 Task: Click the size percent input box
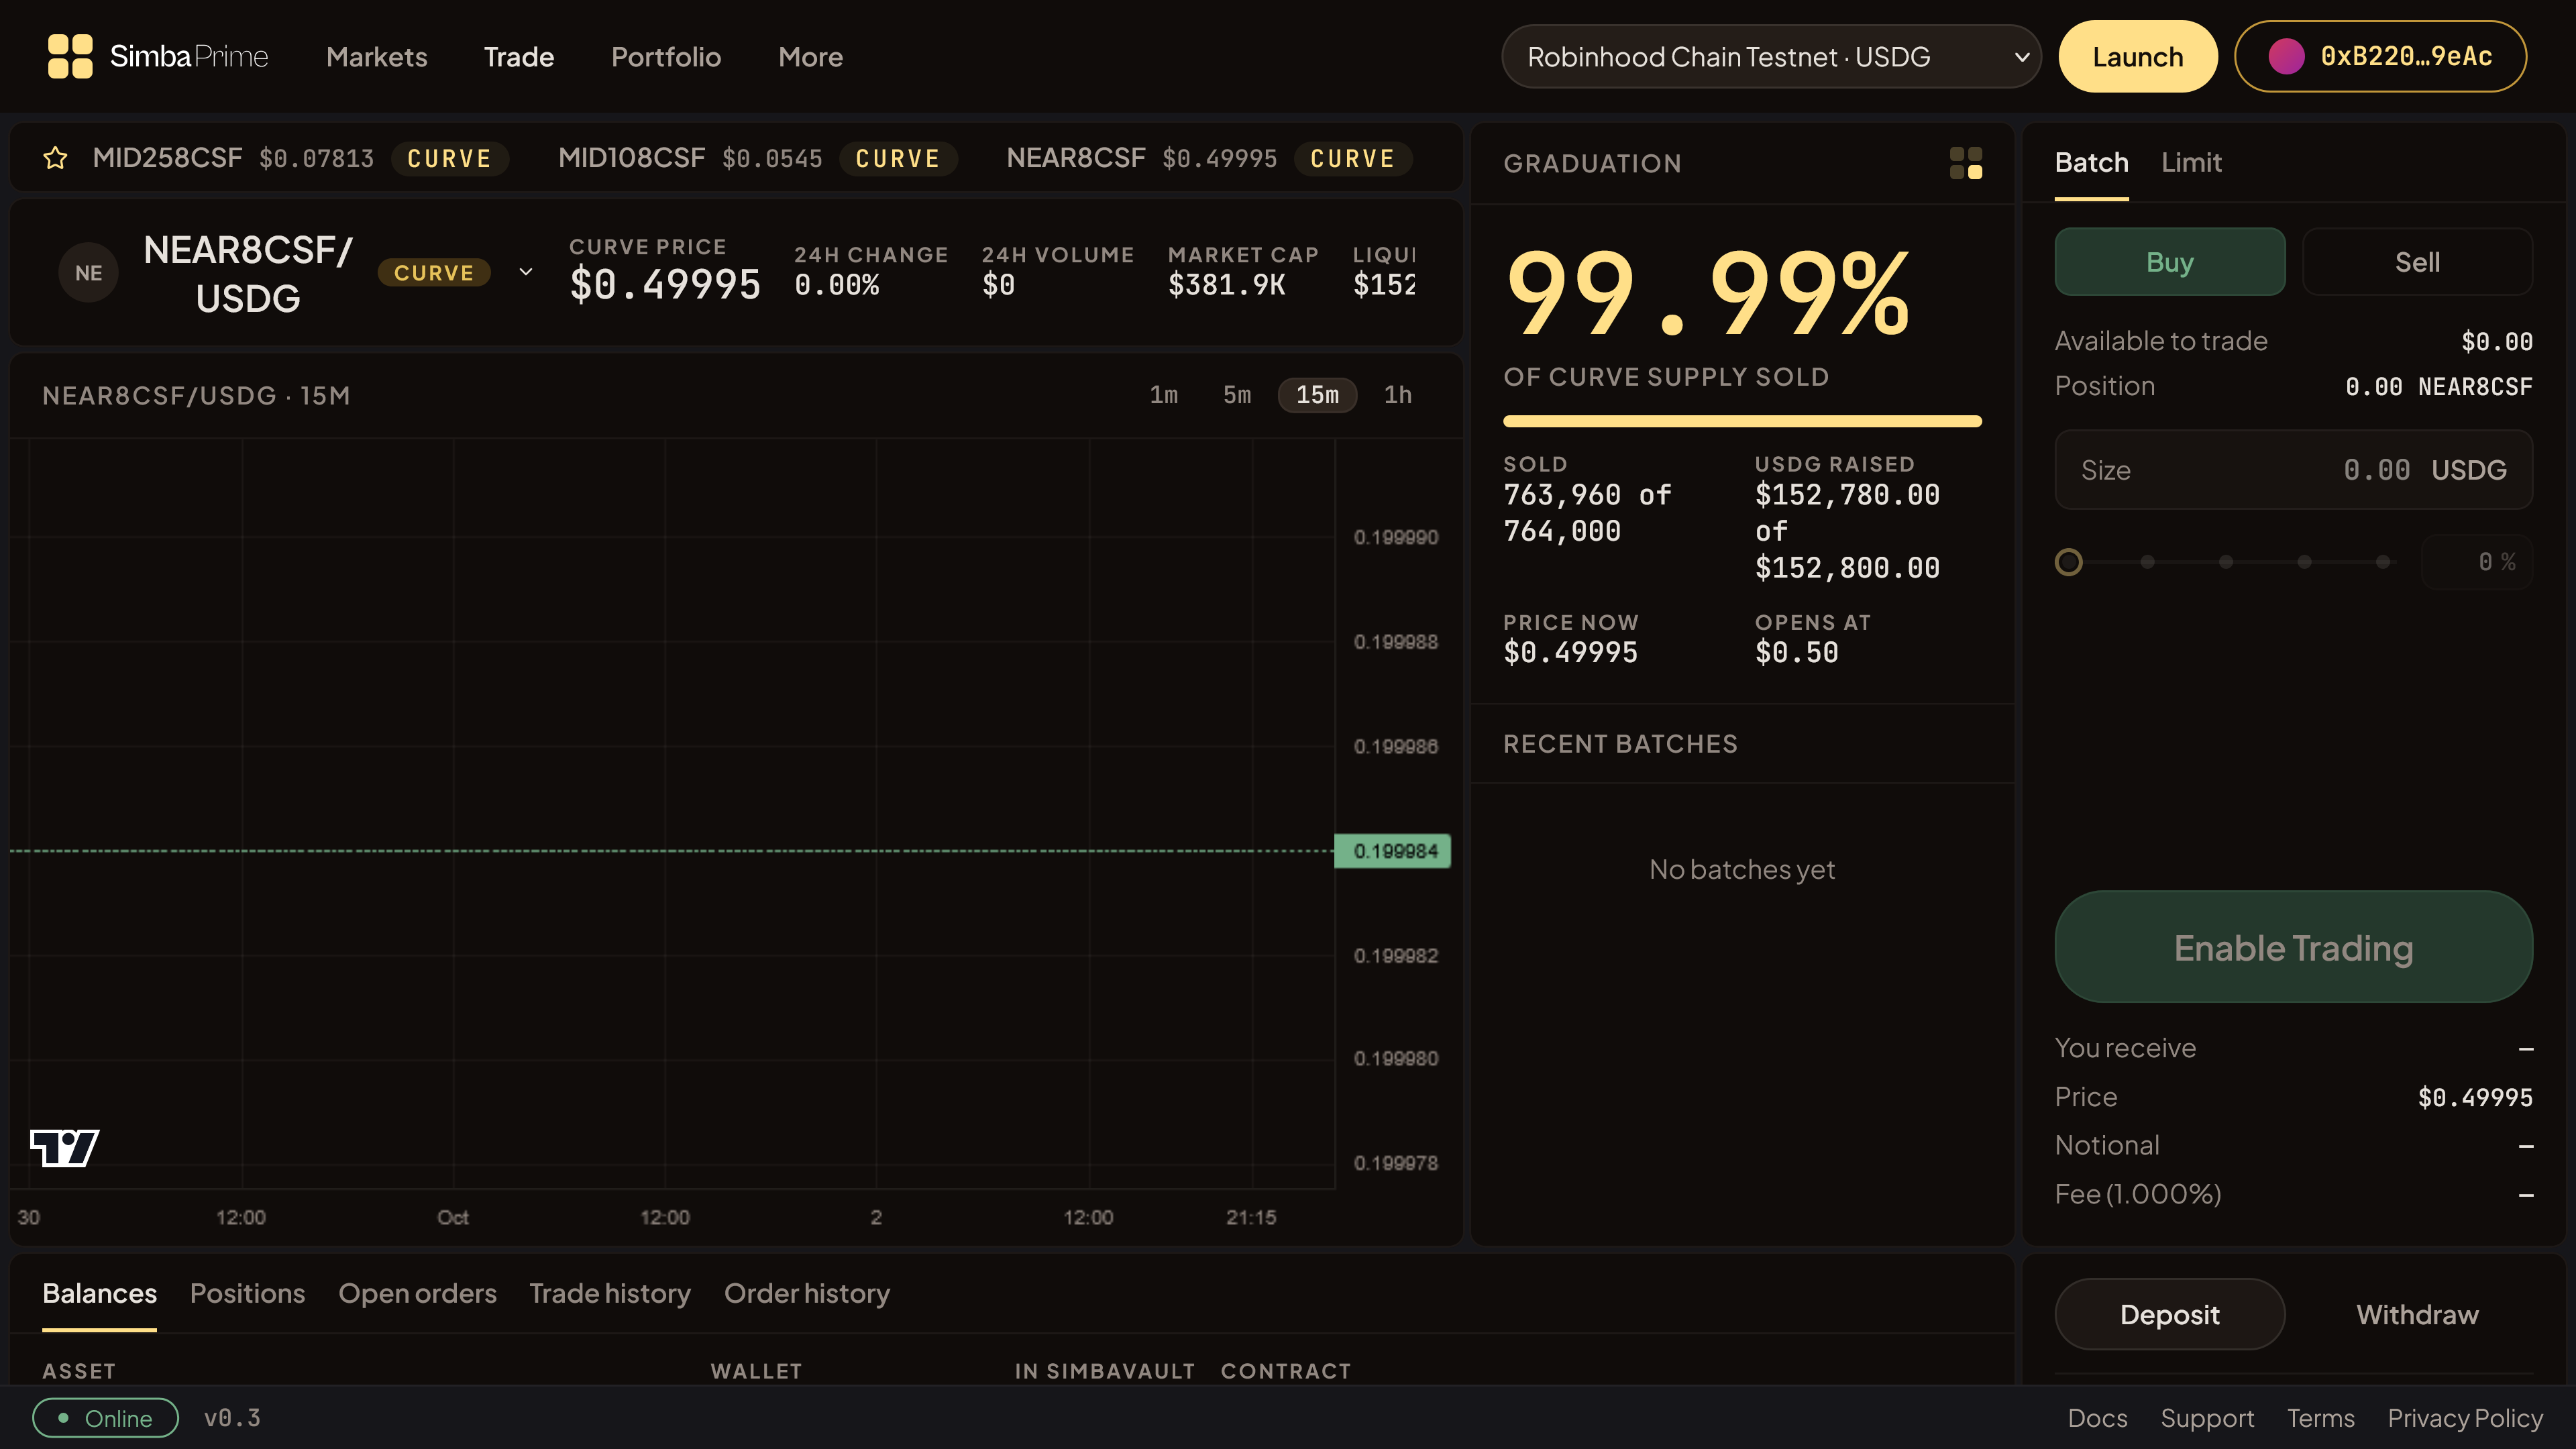click(x=2476, y=562)
